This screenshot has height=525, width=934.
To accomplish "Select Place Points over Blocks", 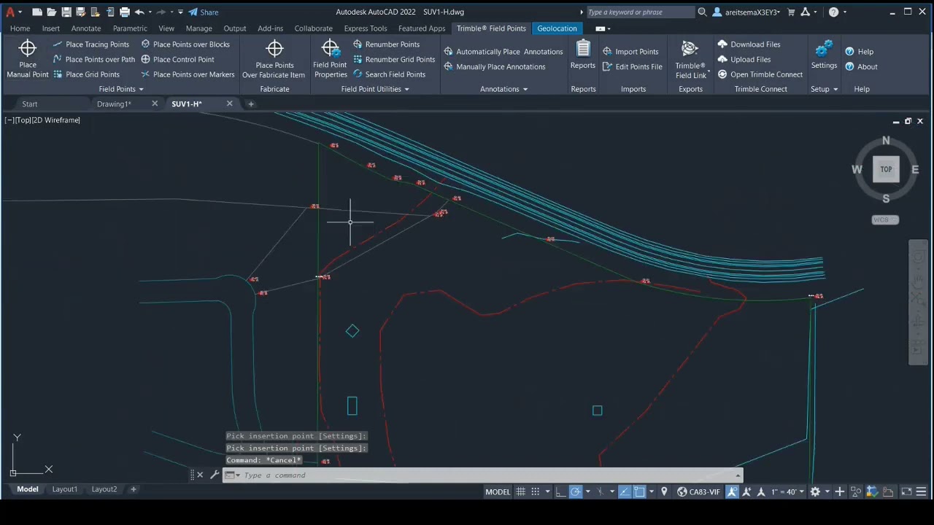I will [185, 44].
